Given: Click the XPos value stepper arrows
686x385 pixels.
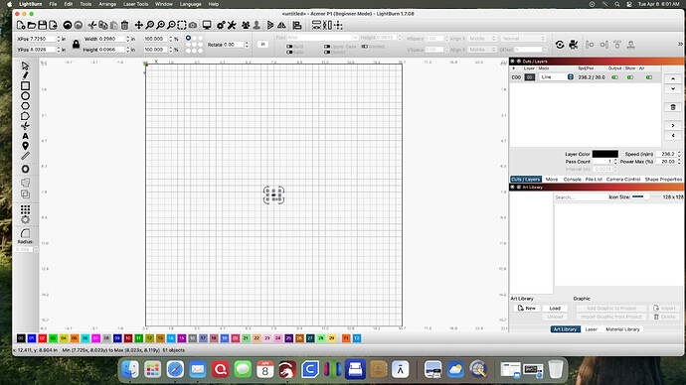Looking at the screenshot, I should pyautogui.click(x=59, y=39).
